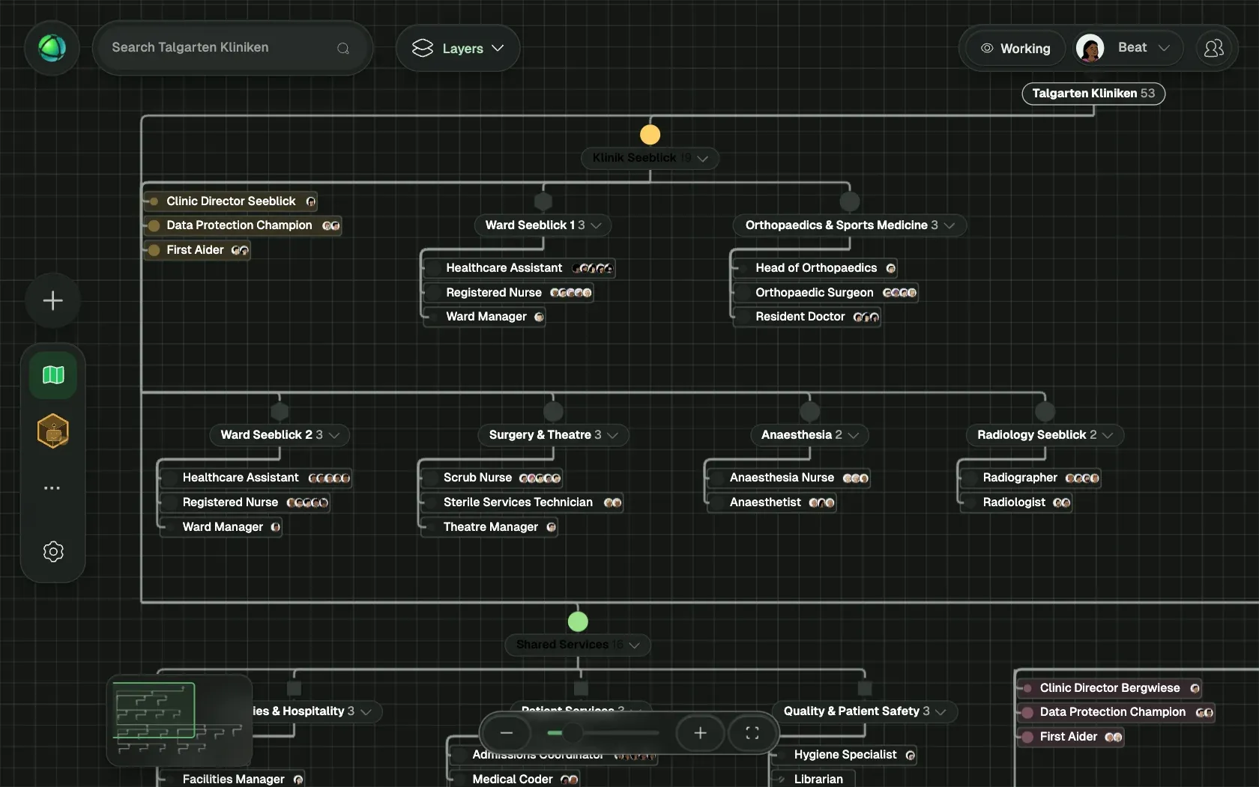Click the green Shared Services node circle
1259x787 pixels.
tap(578, 622)
